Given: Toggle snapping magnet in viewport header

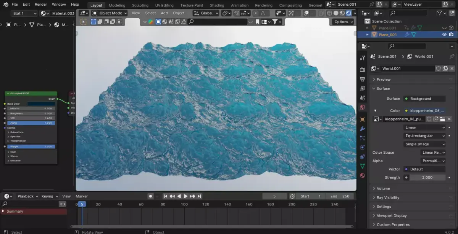Looking at the screenshot, I should coord(237,13).
